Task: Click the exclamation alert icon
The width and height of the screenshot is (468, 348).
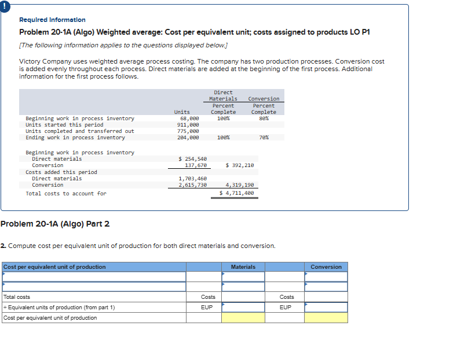Action: tap(5, 6)
